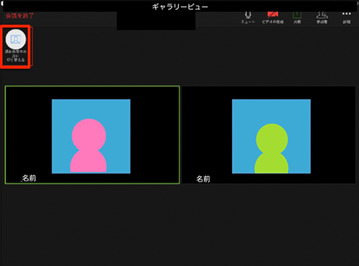
Task: Click the ギャラリービュー title text
Action: [180, 6]
